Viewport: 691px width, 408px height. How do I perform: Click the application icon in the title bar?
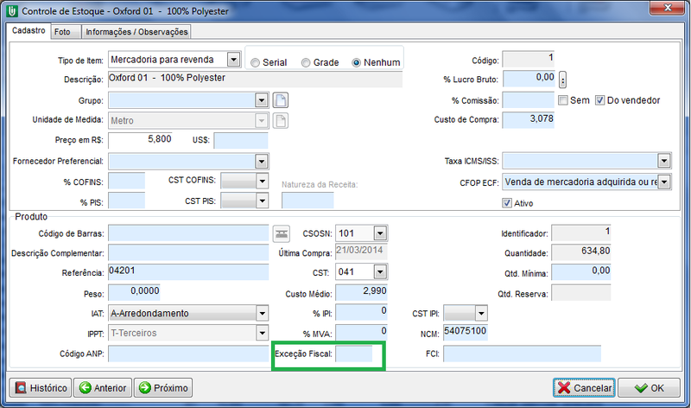pos(10,10)
